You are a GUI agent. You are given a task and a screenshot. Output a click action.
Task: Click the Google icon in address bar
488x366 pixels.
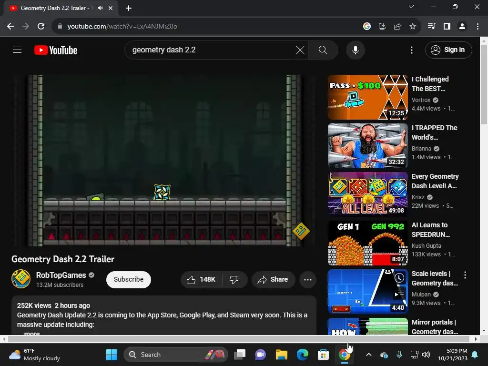pyautogui.click(x=367, y=26)
